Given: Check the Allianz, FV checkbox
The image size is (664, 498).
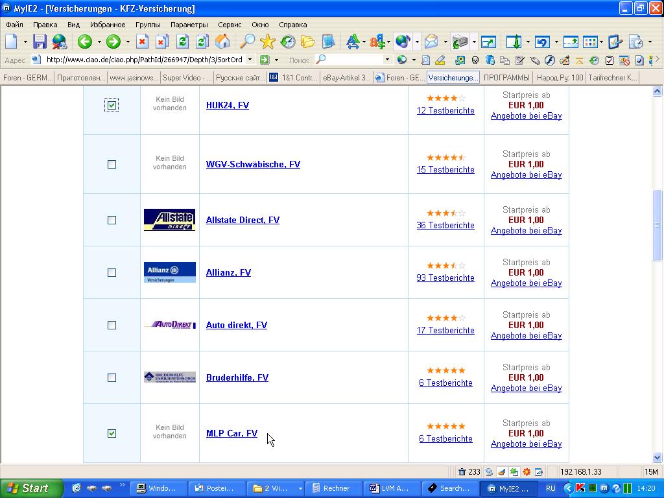Looking at the screenshot, I should point(112,273).
